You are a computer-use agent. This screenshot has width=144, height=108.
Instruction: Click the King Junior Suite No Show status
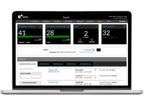coord(107,70)
